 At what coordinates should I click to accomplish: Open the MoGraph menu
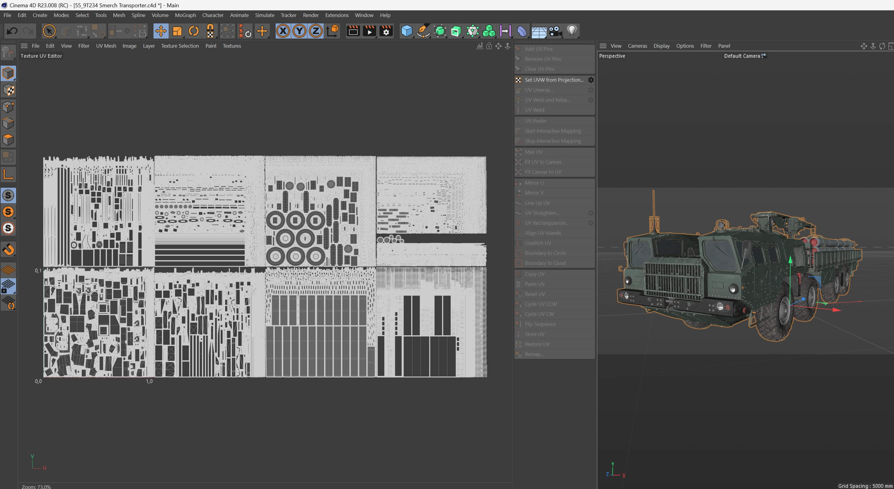(x=185, y=15)
